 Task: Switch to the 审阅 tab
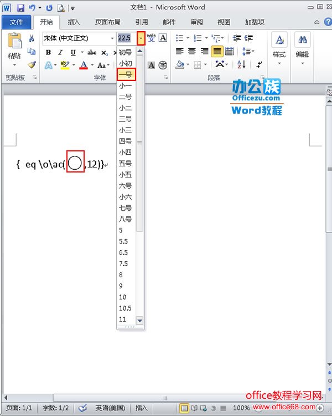(197, 22)
